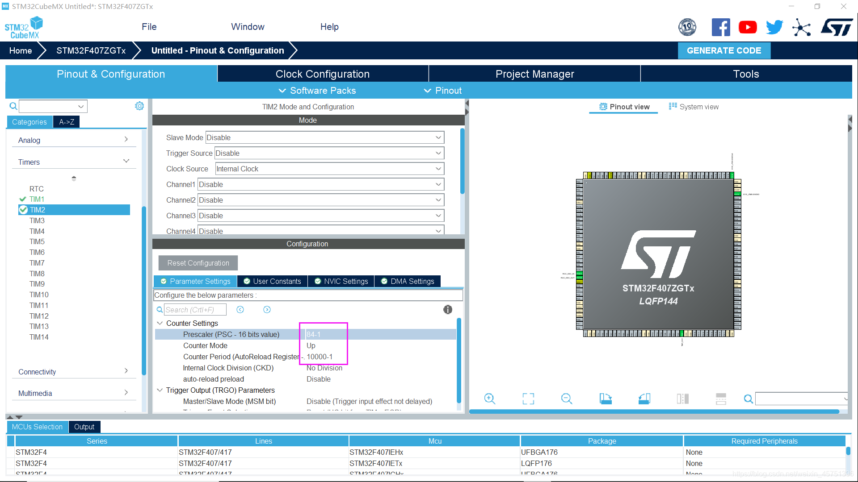Click the System view icon
858x482 pixels.
pyautogui.click(x=693, y=107)
